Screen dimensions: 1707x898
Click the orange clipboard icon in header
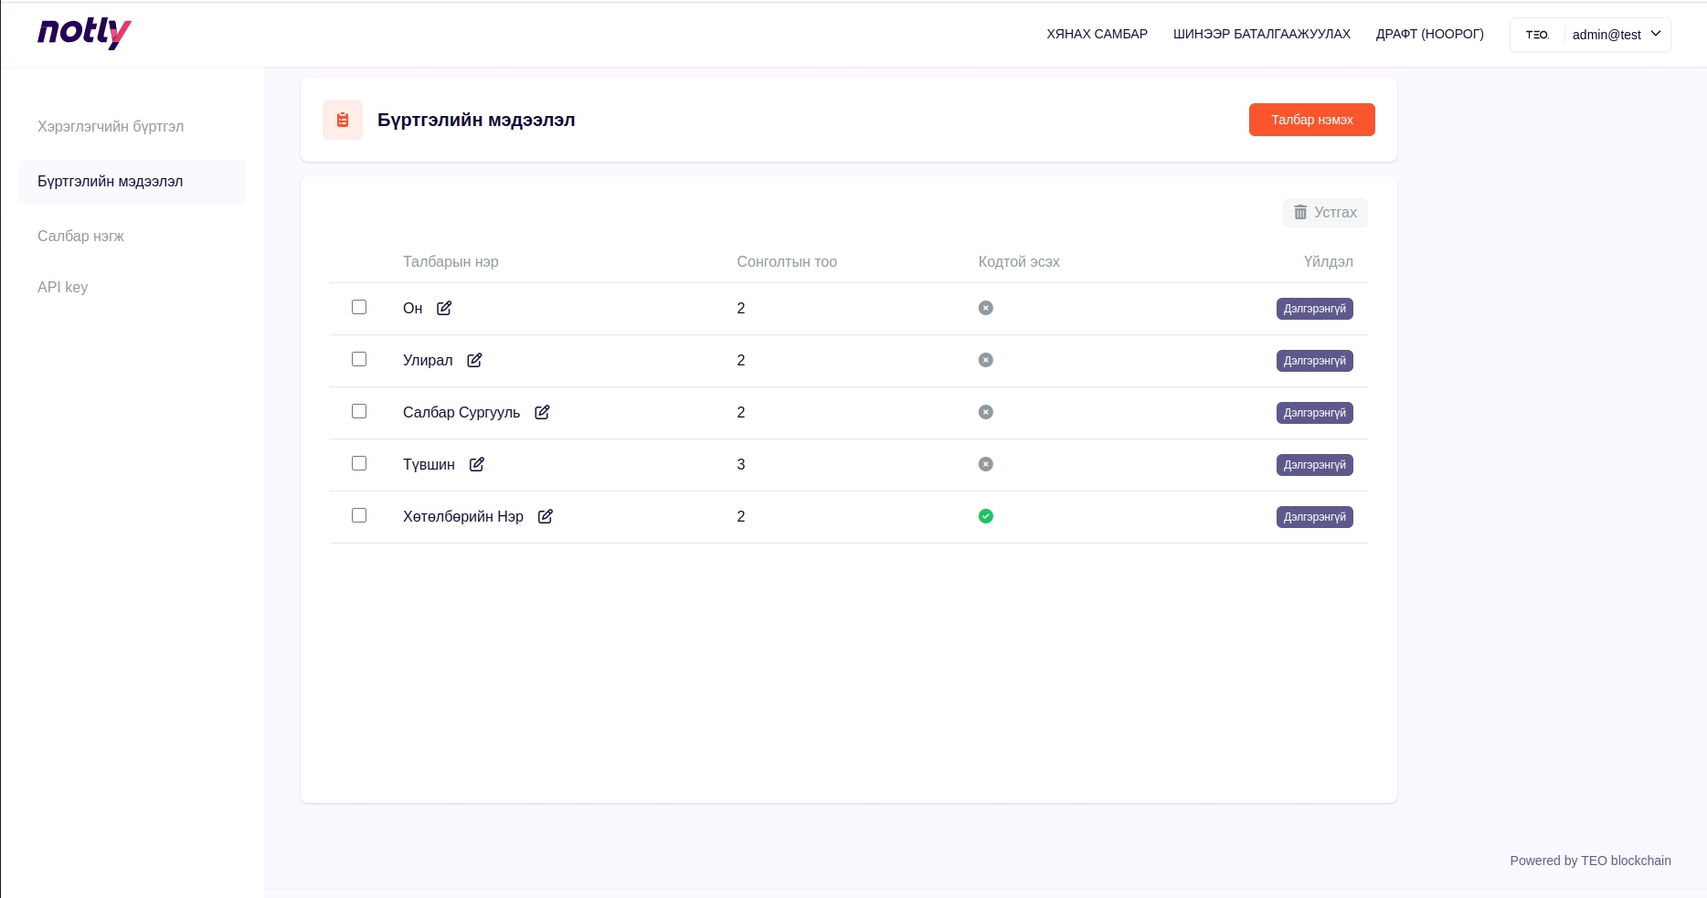click(x=343, y=120)
